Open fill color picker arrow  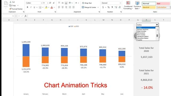pos(49,7)
